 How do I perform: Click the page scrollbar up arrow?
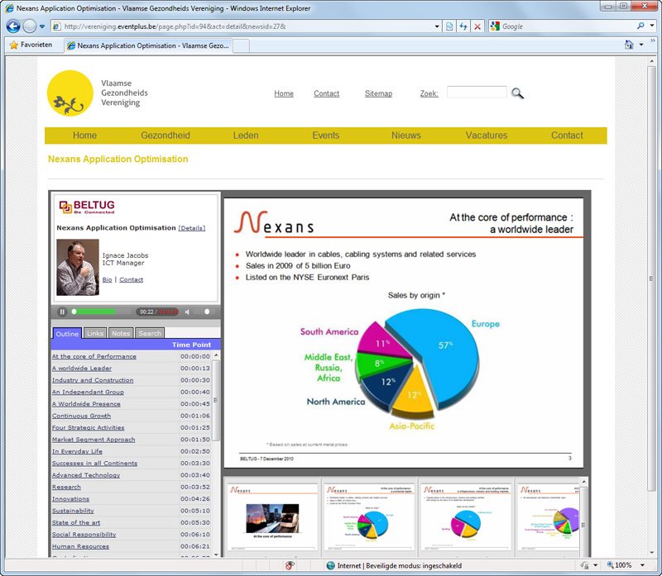pyautogui.click(x=651, y=61)
